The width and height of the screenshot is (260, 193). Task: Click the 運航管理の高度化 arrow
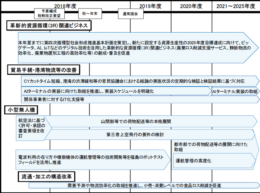point(214,161)
